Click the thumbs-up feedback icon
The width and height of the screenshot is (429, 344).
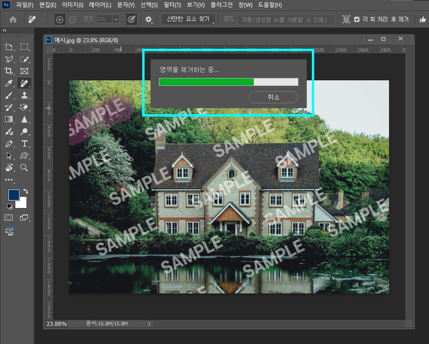click(x=422, y=19)
